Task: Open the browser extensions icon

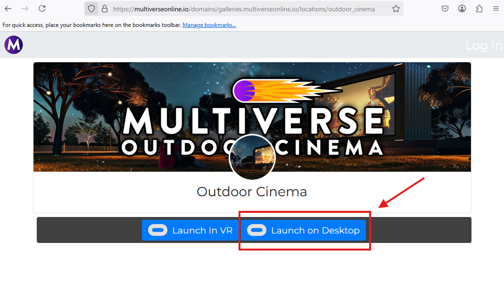Action: coord(479,8)
